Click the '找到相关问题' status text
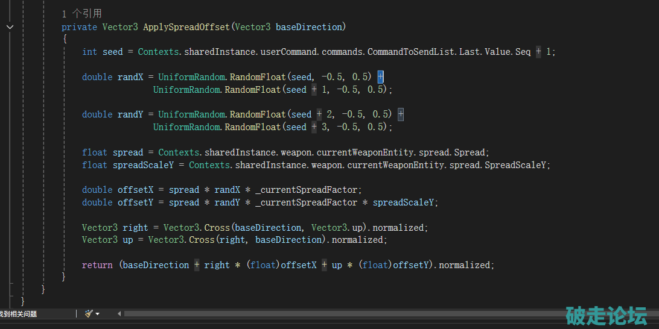The width and height of the screenshot is (659, 329). (x=18, y=313)
